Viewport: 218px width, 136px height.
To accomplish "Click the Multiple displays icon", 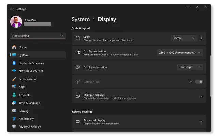I will tap(78, 96).
